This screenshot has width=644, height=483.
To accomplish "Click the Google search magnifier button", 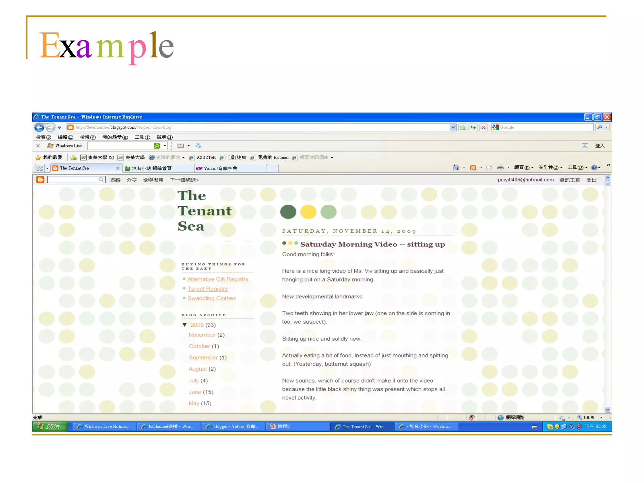I will [x=599, y=127].
